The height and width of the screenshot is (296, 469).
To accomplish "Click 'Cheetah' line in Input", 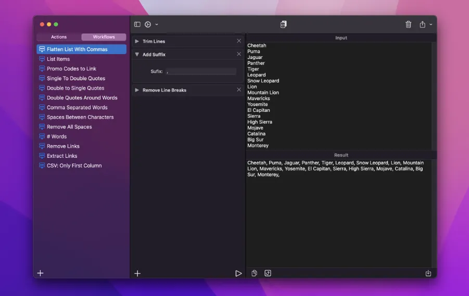I will (257, 45).
